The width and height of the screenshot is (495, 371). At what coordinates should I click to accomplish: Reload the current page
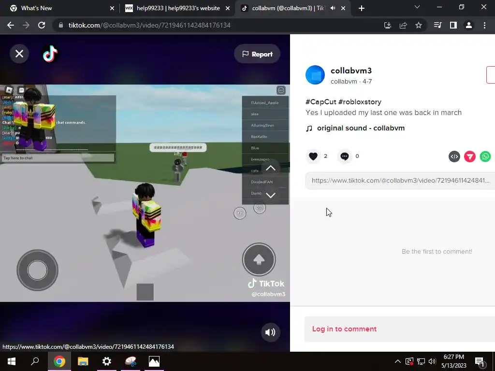pos(42,25)
